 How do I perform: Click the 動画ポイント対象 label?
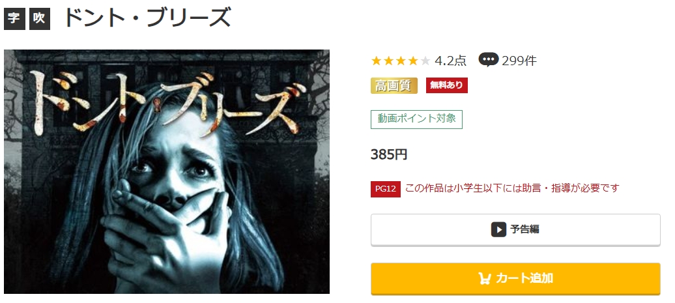[417, 119]
